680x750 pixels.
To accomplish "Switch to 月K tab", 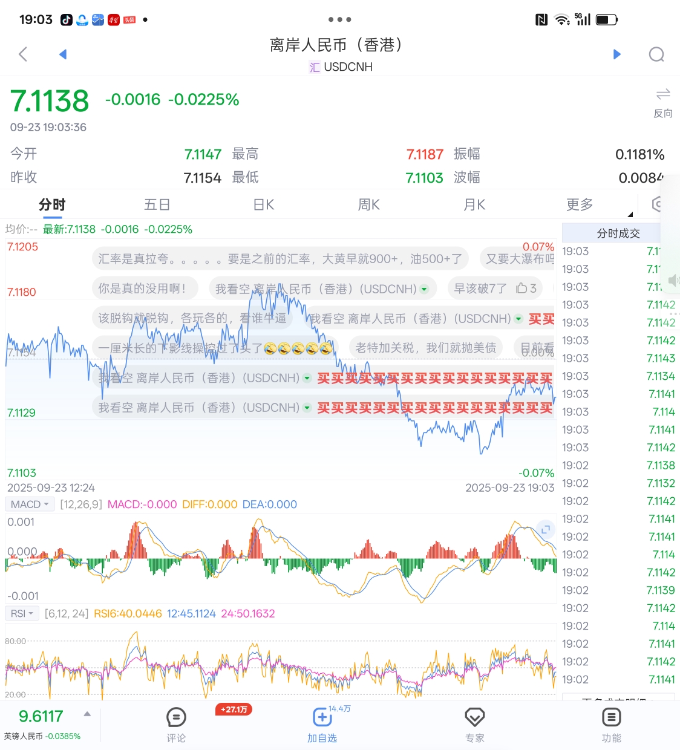I will tap(474, 204).
